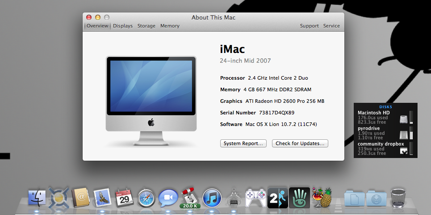Click the pyrodrive disk name
This screenshot has width=431, height=215.
(x=368, y=128)
